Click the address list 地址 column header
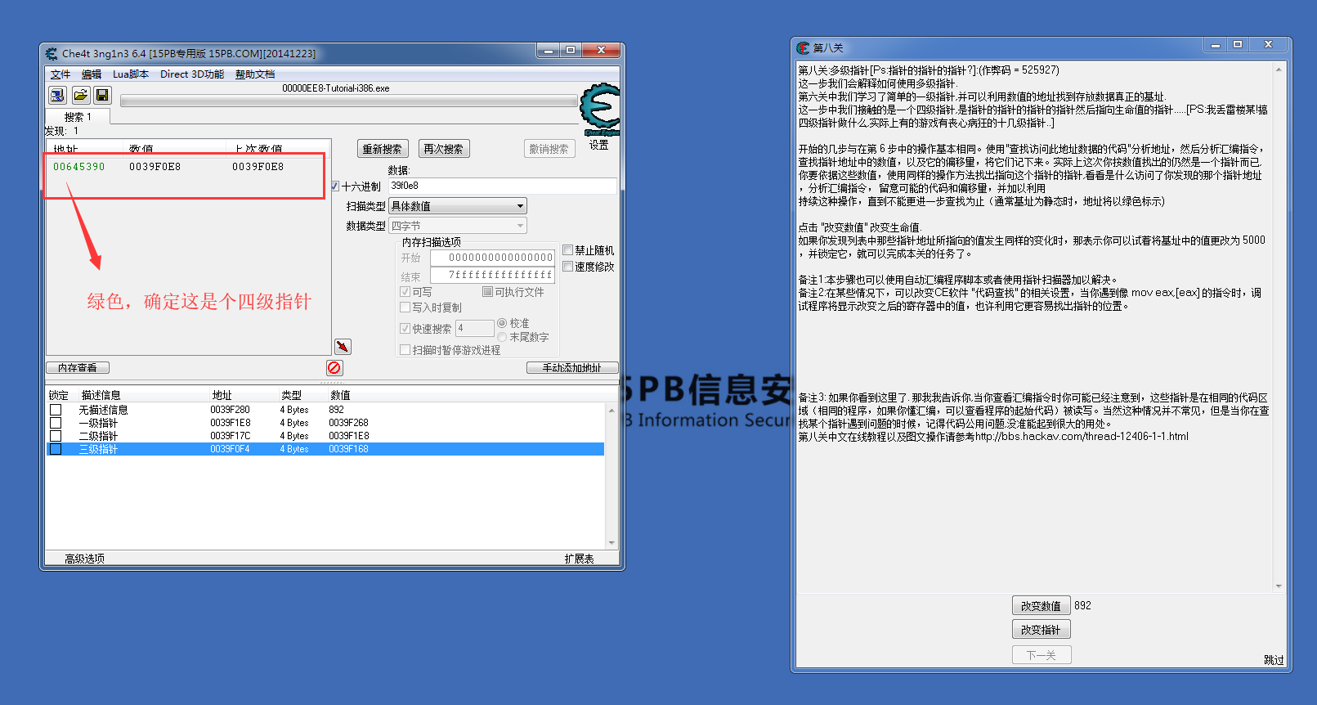 222,395
